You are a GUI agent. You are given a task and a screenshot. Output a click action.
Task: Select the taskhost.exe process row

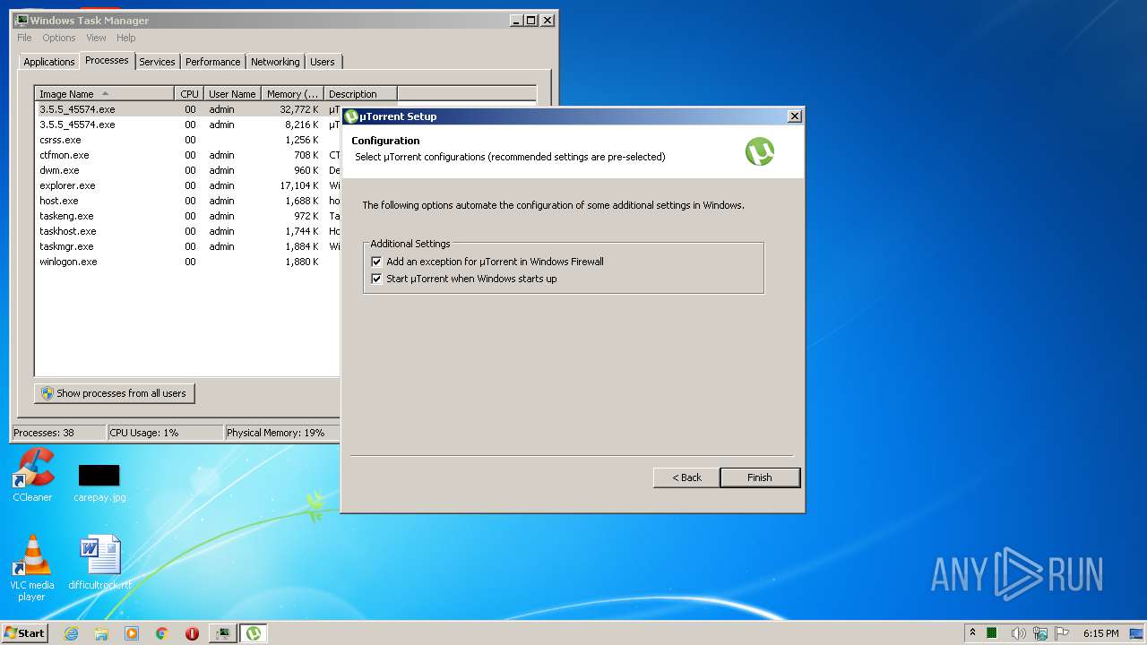pos(188,231)
